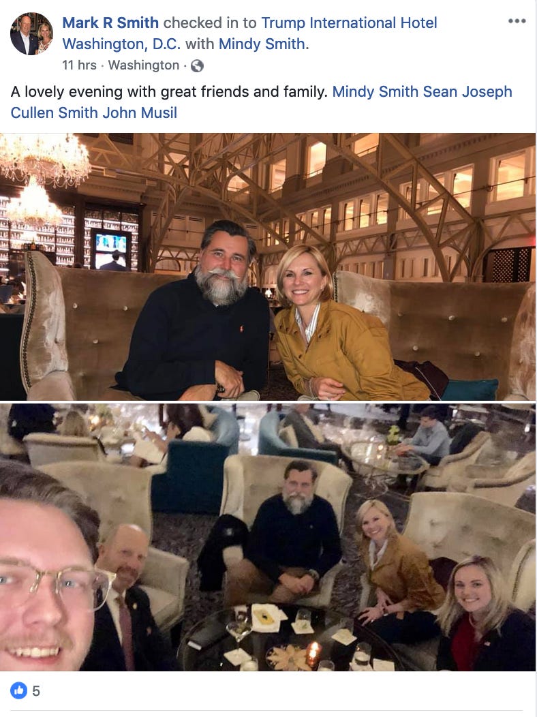Visit Trump International Hotel Washington, D.C. page
The image size is (537, 717).
pos(249,33)
